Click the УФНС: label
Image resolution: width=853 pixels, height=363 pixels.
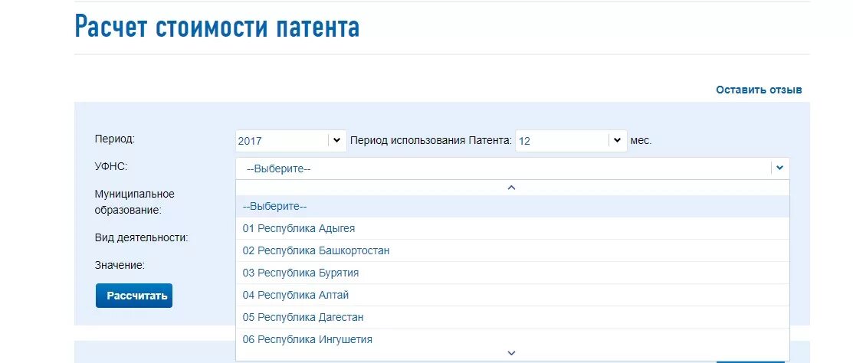coord(111,166)
